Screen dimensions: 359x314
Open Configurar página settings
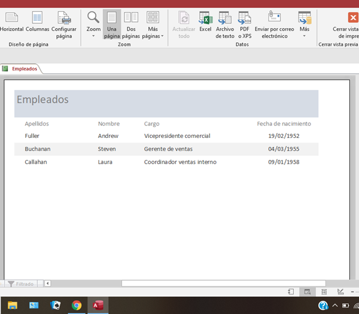[63, 24]
